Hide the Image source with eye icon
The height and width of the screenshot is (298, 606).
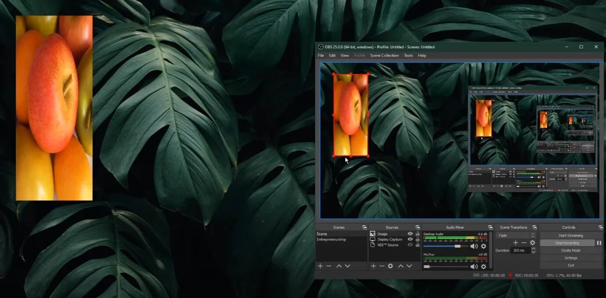click(410, 234)
